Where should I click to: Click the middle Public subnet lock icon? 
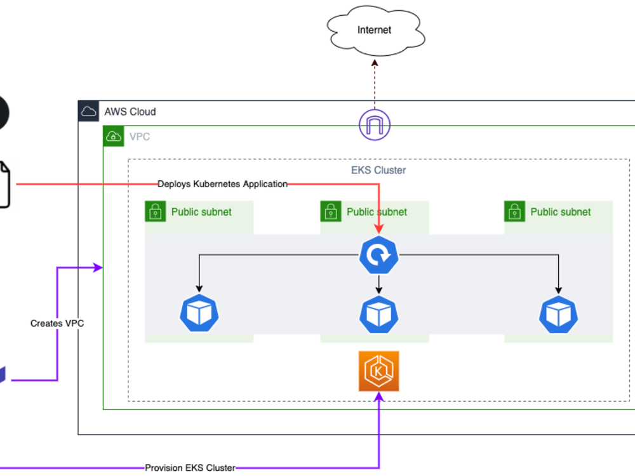tap(331, 211)
